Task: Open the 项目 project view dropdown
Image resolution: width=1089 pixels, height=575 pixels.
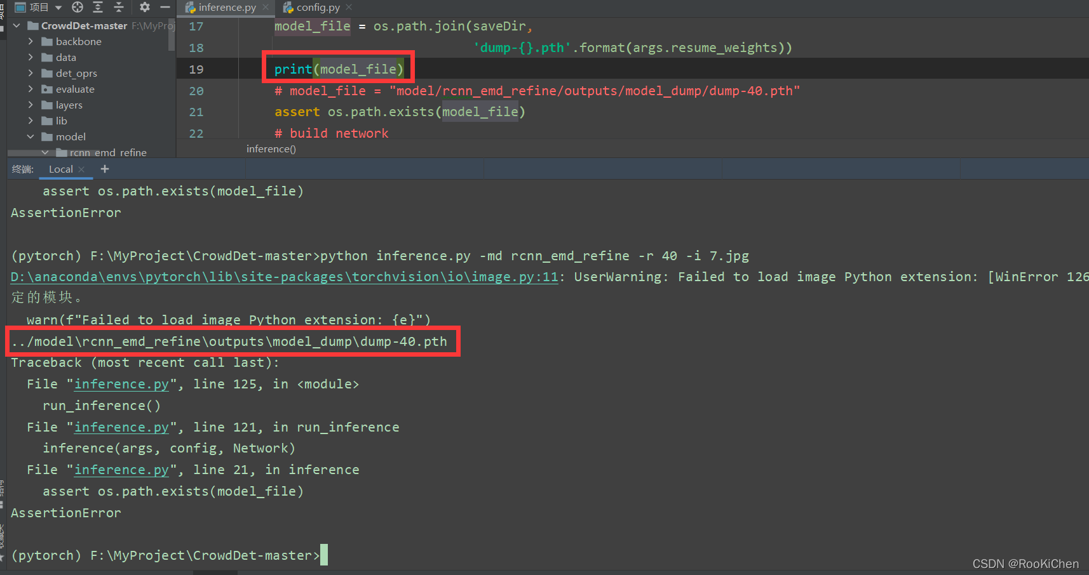Action: click(38, 7)
